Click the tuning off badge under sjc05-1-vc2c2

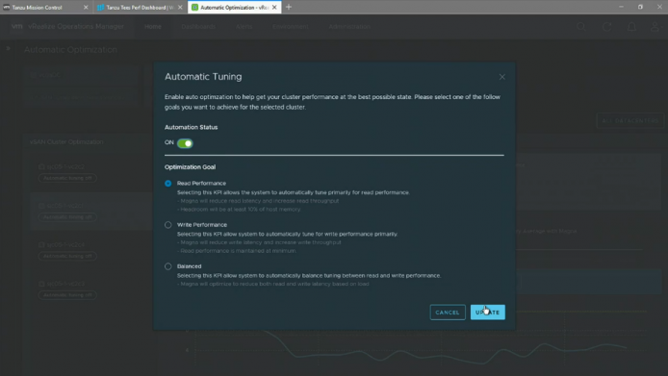coord(67,178)
